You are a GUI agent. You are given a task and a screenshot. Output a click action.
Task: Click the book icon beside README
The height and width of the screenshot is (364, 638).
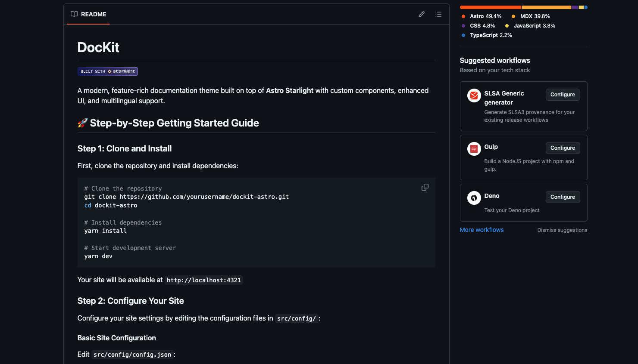[x=73, y=14]
